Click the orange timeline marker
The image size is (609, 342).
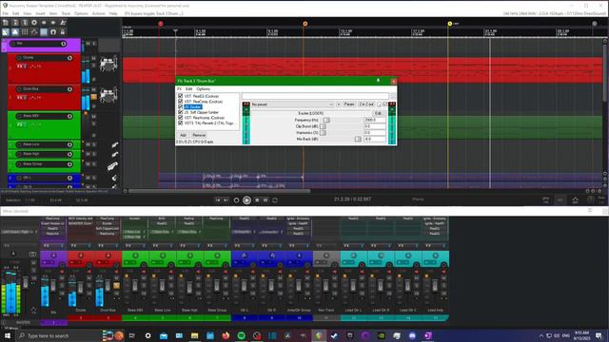(x=304, y=24)
